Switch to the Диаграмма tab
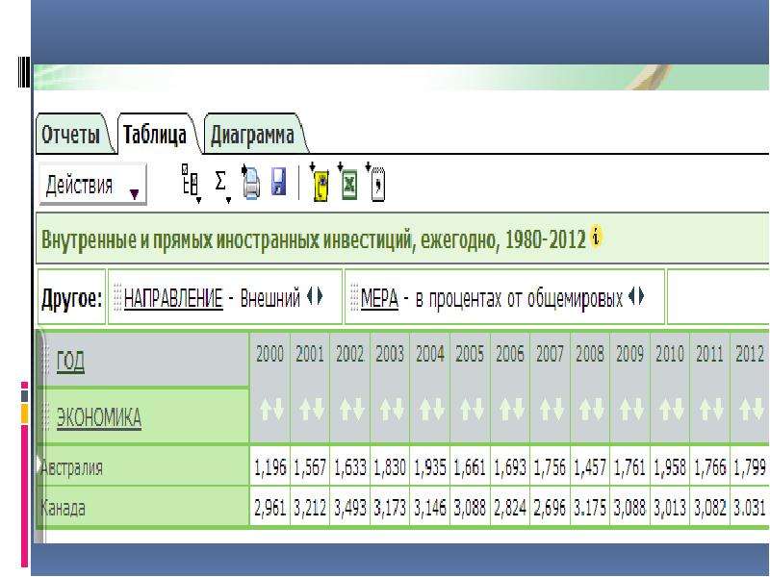This screenshot has height=577, width=770. pos(252,135)
